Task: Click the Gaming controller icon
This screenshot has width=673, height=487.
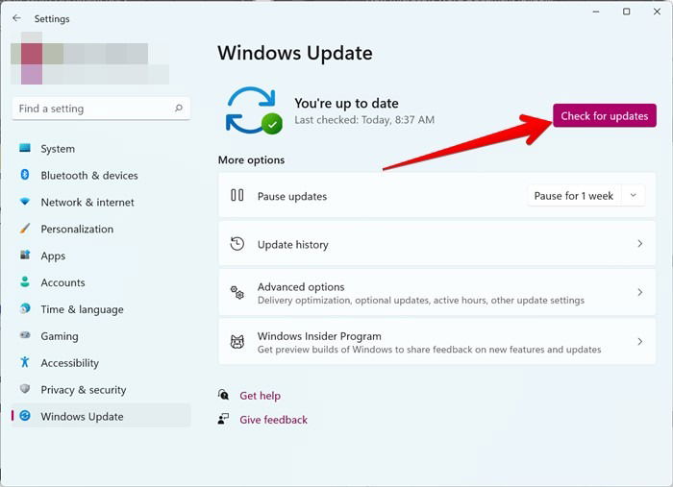Action: pyautogui.click(x=25, y=335)
